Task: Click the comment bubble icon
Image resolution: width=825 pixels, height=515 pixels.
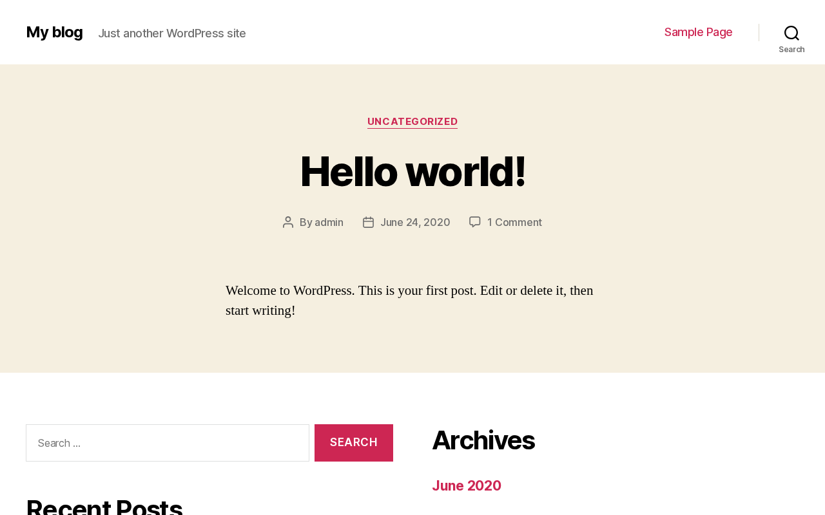Action: (x=475, y=222)
